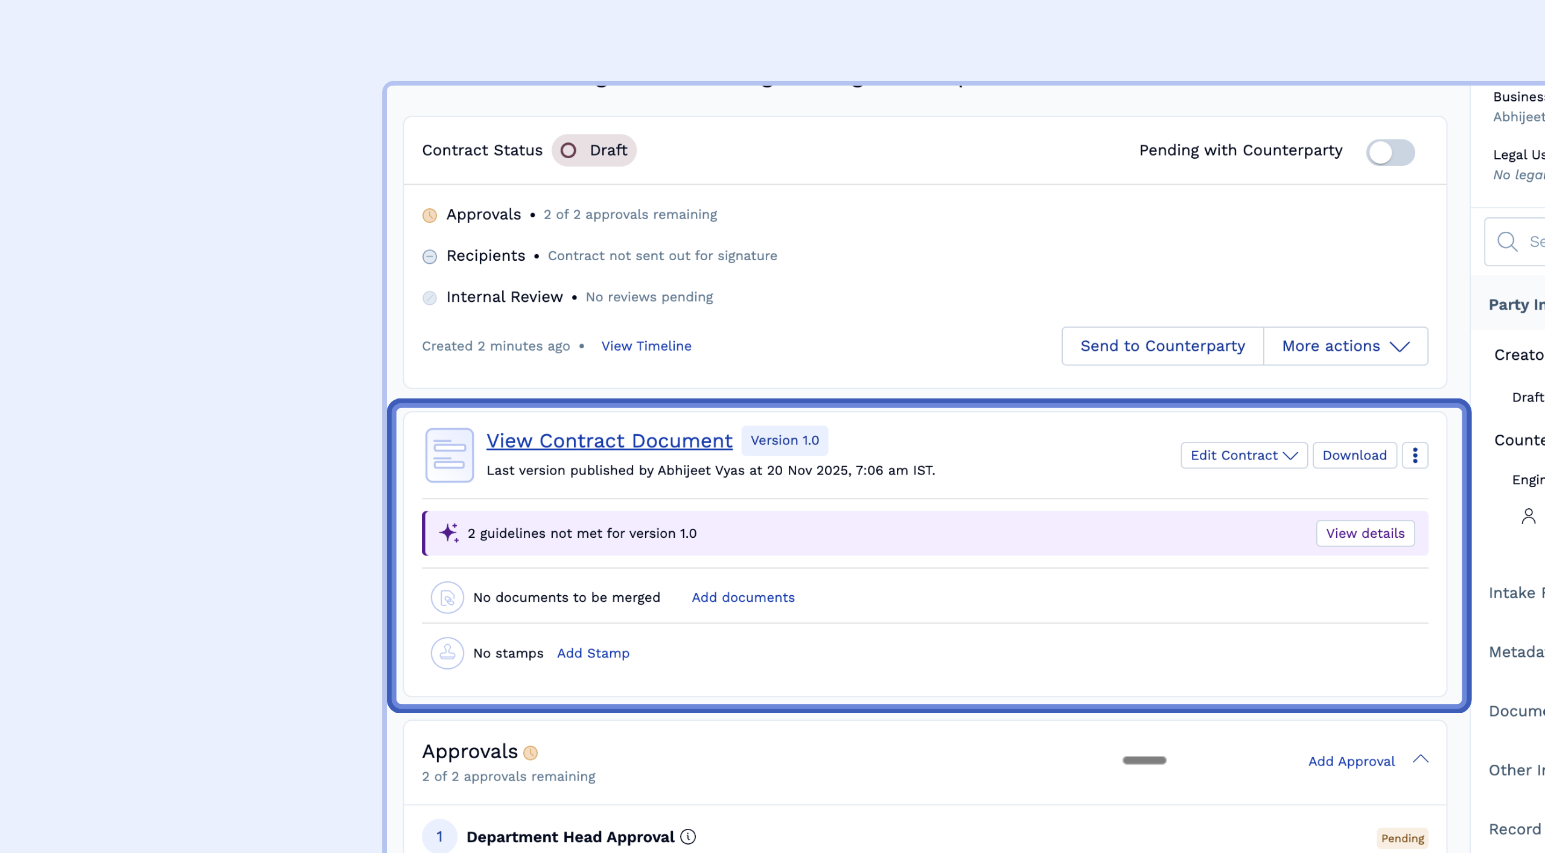
Task: Toggle Pending with Counterparty switch
Action: click(1390, 152)
